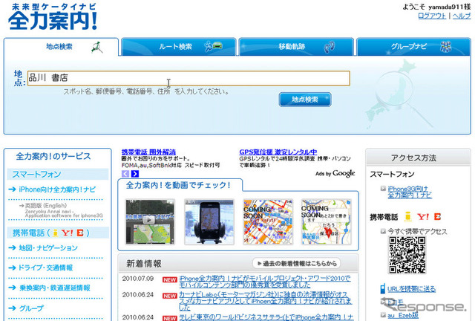
Task: Click the first COMING SOON map thumbnail
Action: 268,221
